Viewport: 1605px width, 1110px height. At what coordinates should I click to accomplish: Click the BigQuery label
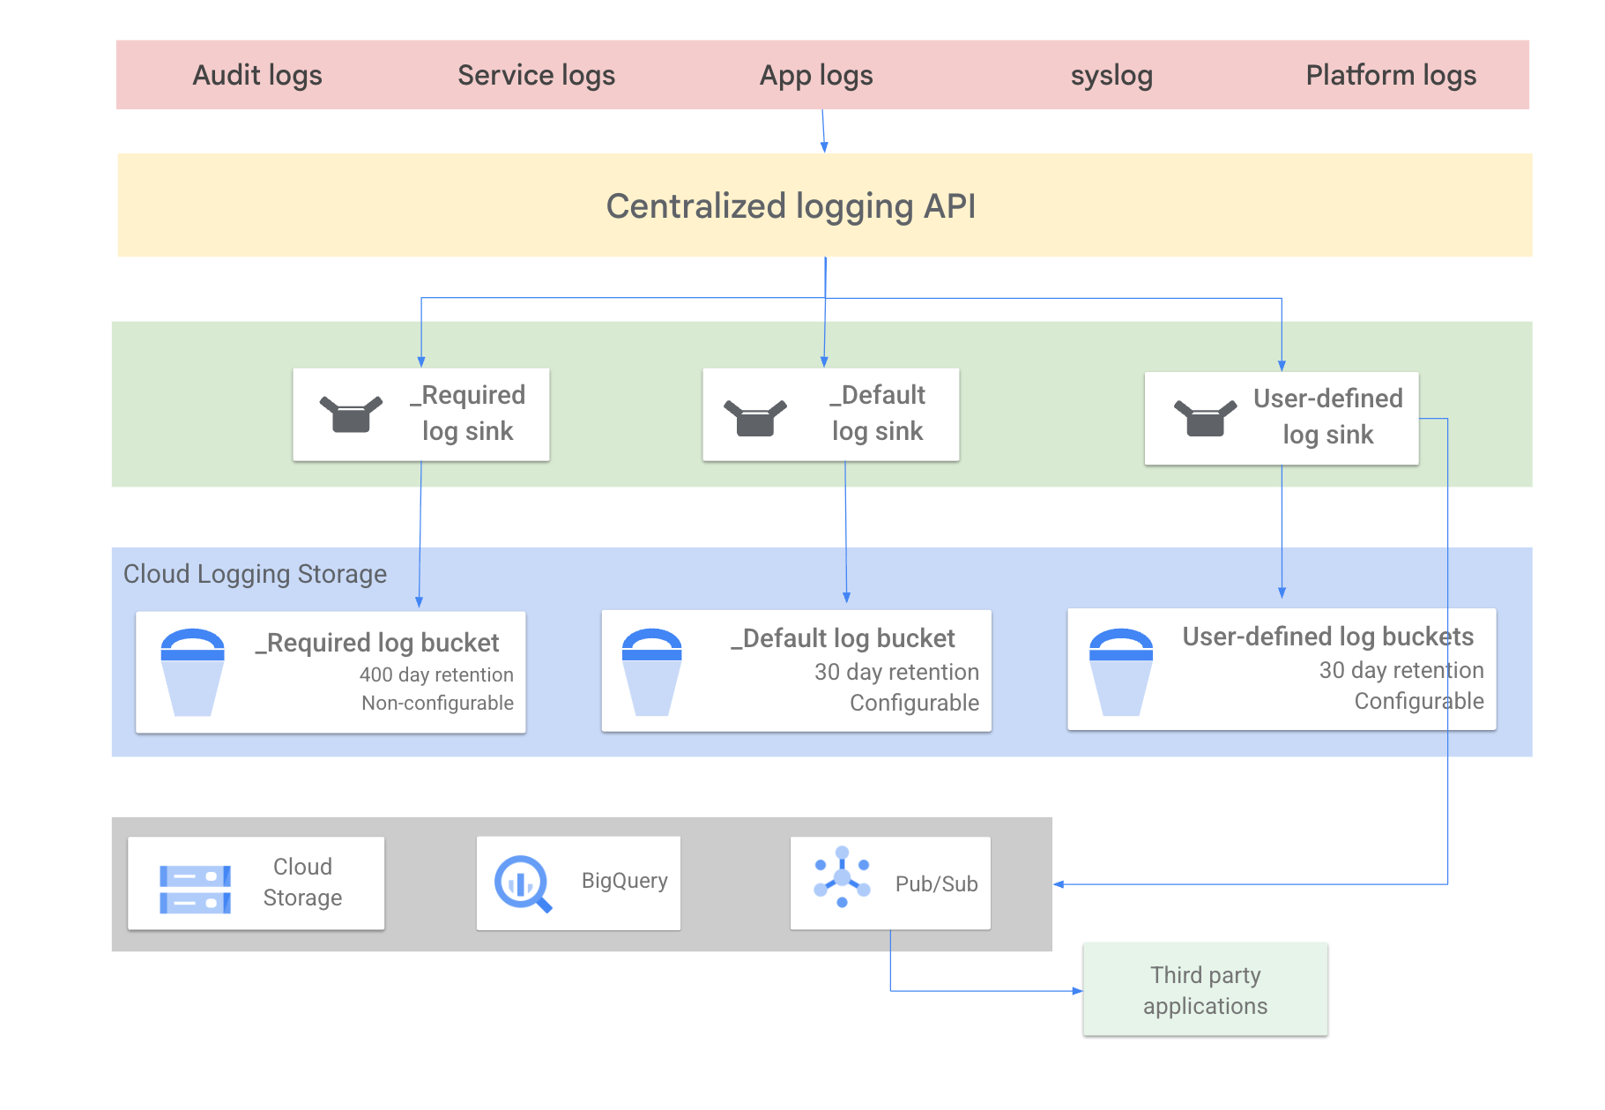(x=624, y=881)
